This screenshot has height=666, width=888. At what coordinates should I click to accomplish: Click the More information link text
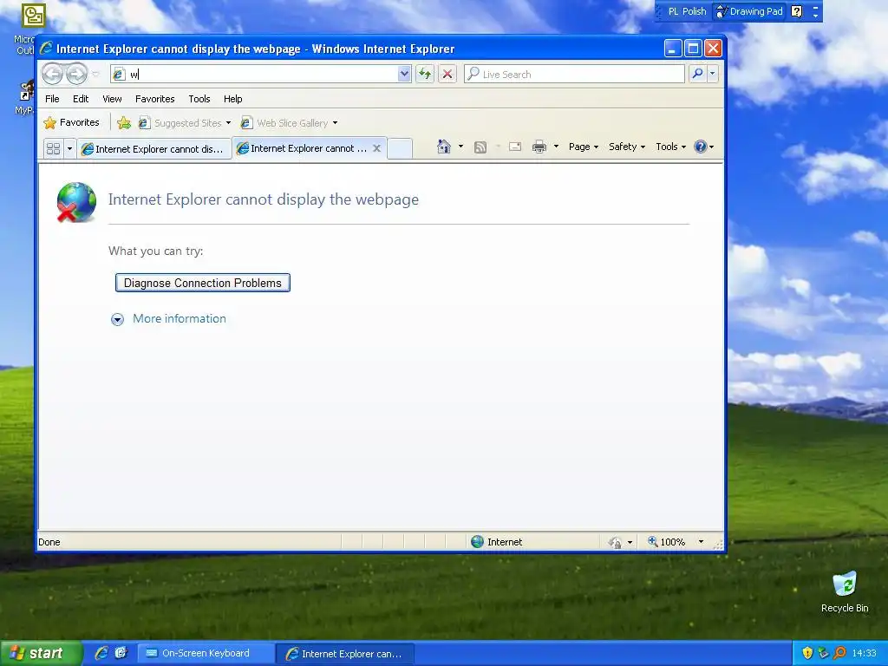[179, 318]
